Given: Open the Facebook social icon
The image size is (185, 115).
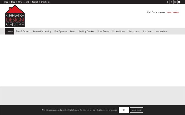Looking at the screenshot, I should click(168, 2).
